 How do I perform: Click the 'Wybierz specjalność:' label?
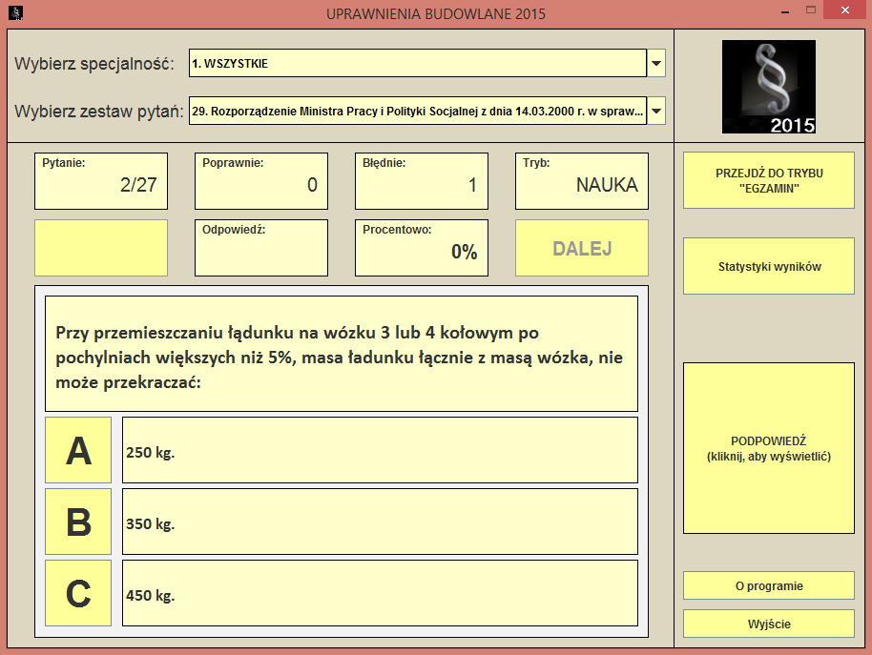[x=94, y=64]
